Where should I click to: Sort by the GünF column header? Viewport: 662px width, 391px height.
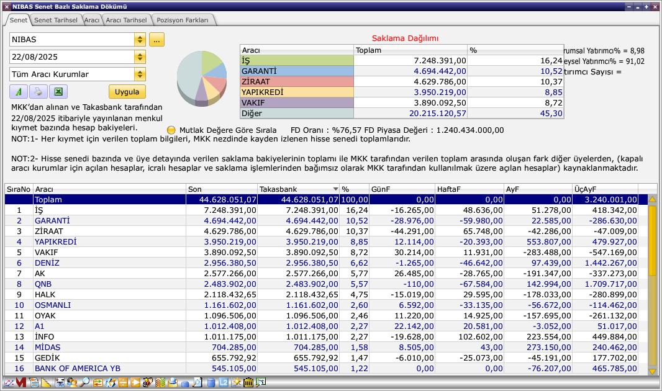[x=402, y=189]
